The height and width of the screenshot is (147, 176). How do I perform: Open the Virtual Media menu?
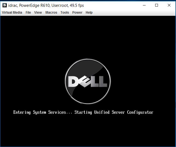[12, 13]
